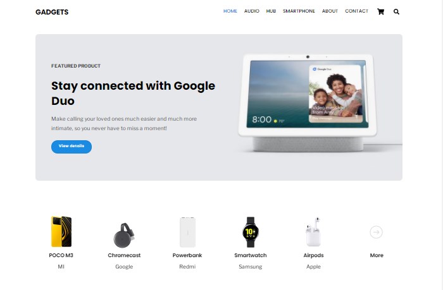Viewport: 443px width, 290px height.
Task: Select the Chromecast product image
Action: point(124,235)
